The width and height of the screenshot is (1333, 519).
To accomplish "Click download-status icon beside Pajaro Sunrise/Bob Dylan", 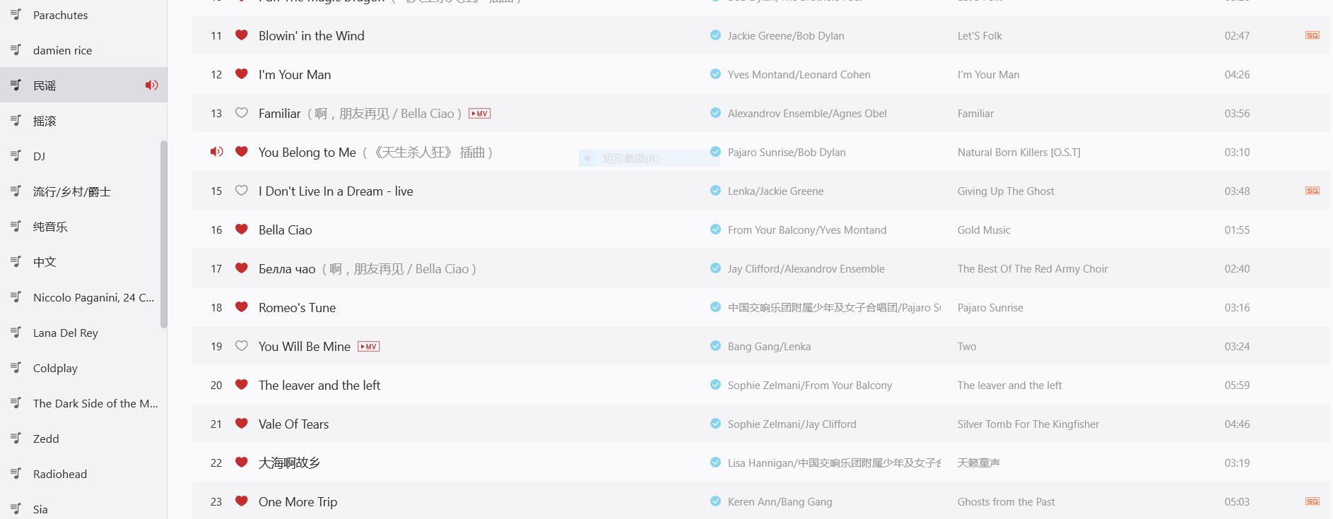I will pos(715,152).
